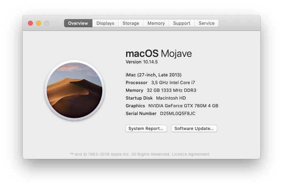Image resolution: width=283 pixels, height=189 pixels.
Task: Go to the Memory tab
Action: pyautogui.click(x=156, y=23)
